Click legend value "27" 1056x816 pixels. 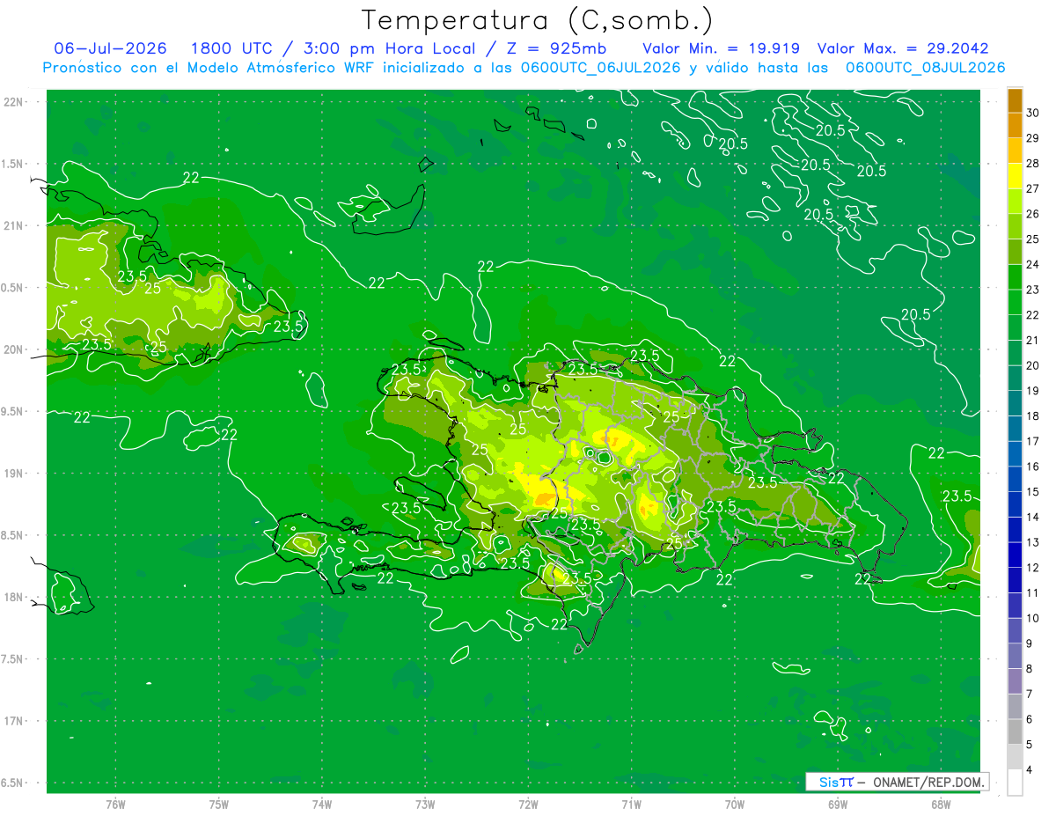coord(1033,188)
